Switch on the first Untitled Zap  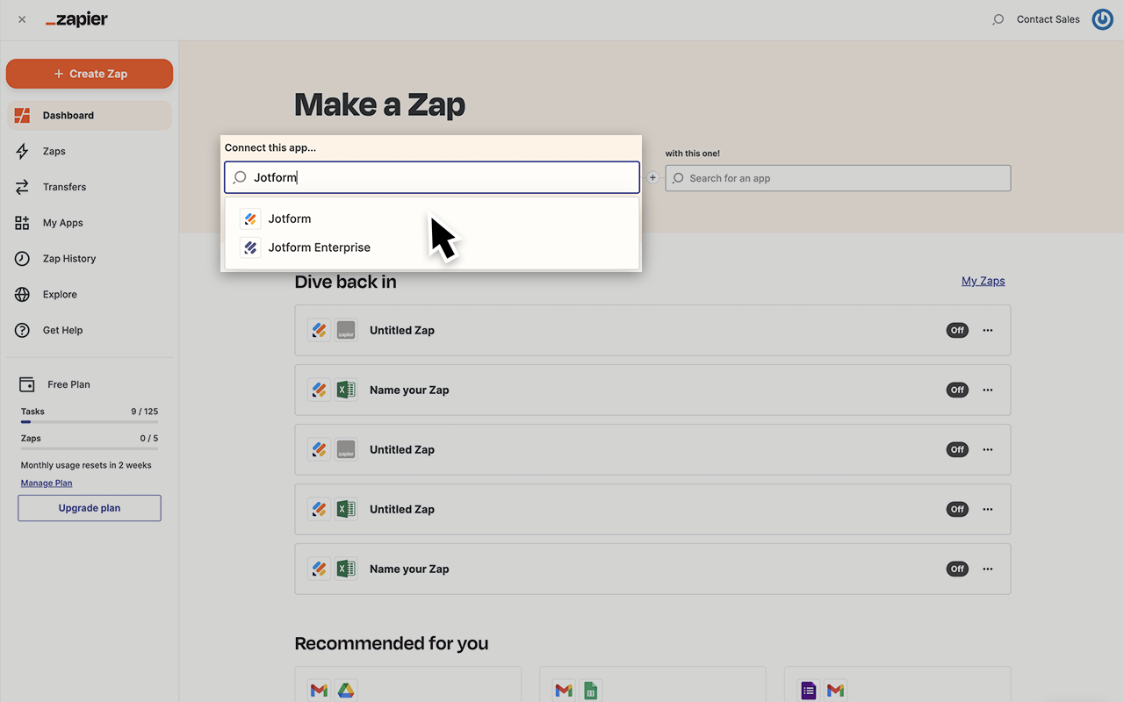(956, 330)
